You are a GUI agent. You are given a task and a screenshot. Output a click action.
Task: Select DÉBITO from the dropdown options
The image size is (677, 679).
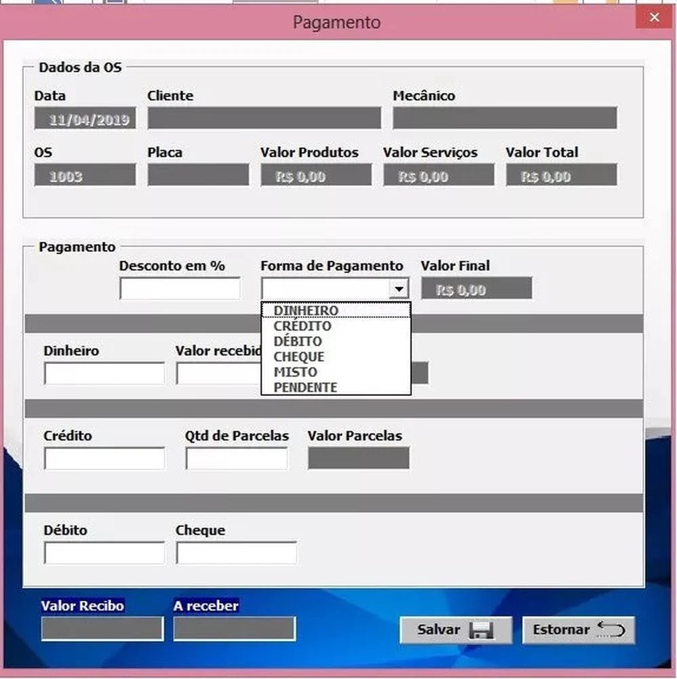[x=298, y=342]
